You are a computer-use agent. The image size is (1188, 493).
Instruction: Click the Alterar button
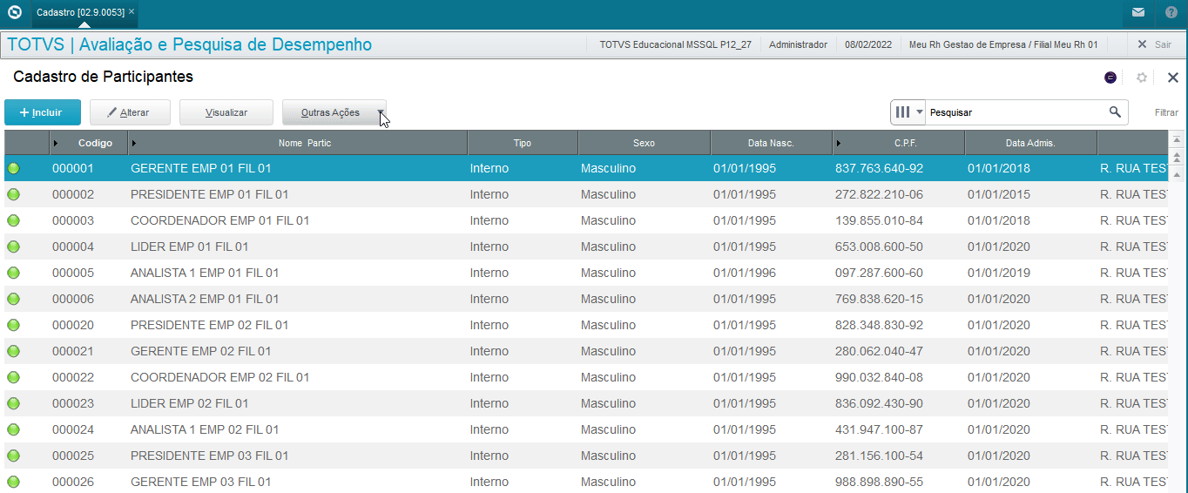coord(130,112)
